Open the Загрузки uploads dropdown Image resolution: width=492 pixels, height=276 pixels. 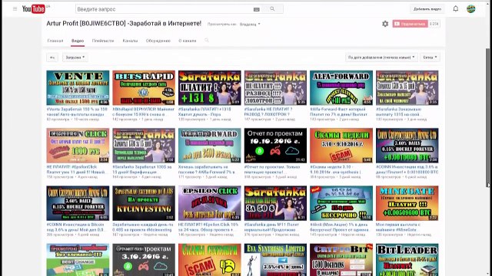(75, 58)
